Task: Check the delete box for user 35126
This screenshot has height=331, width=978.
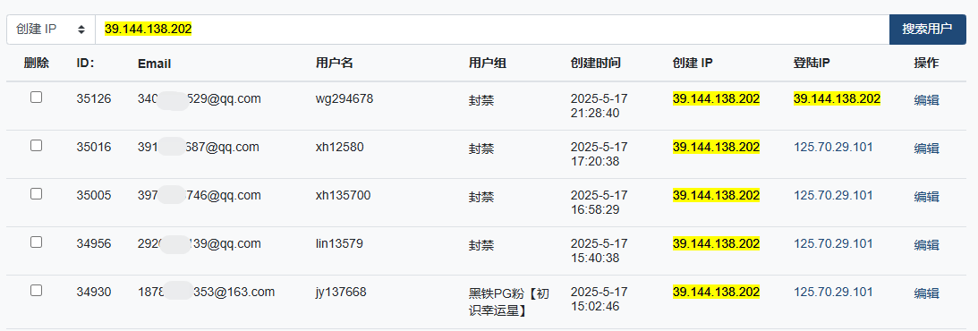Action: coord(36,98)
